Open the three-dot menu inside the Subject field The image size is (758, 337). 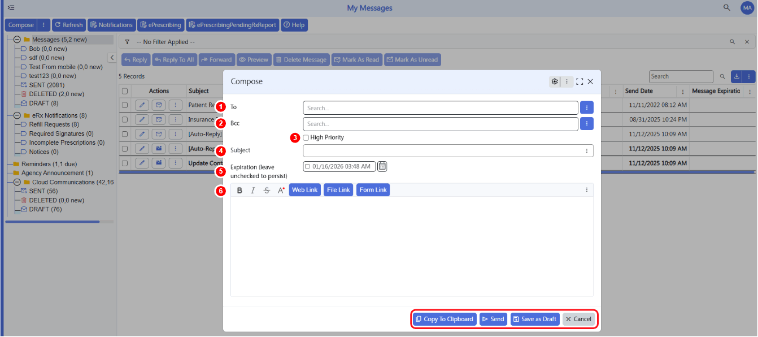587,151
